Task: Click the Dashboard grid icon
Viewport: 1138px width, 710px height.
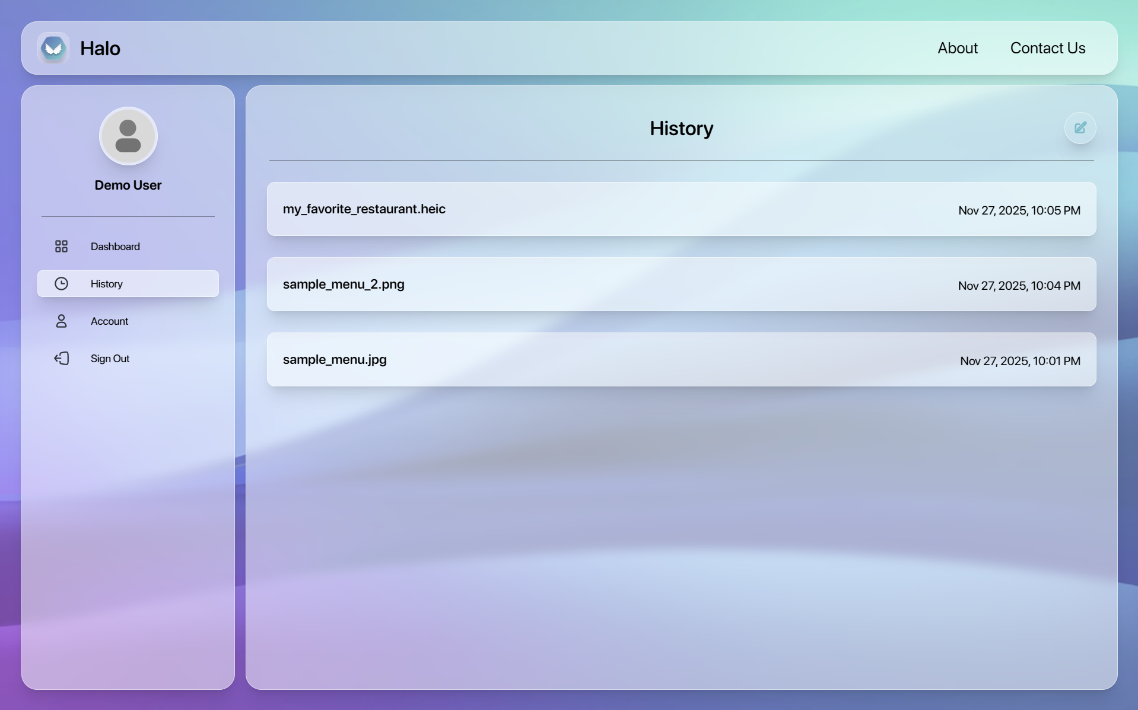Action: tap(61, 247)
